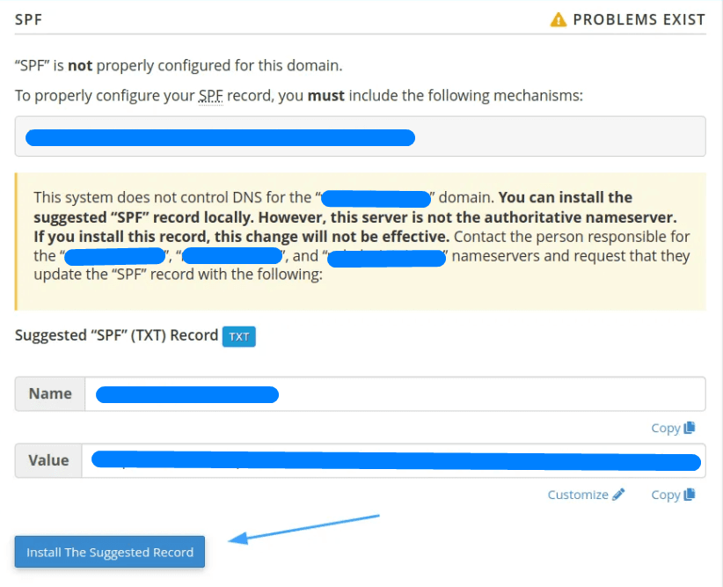This screenshot has width=723, height=587.
Task: Click the Value label of the record row
Action: [48, 460]
